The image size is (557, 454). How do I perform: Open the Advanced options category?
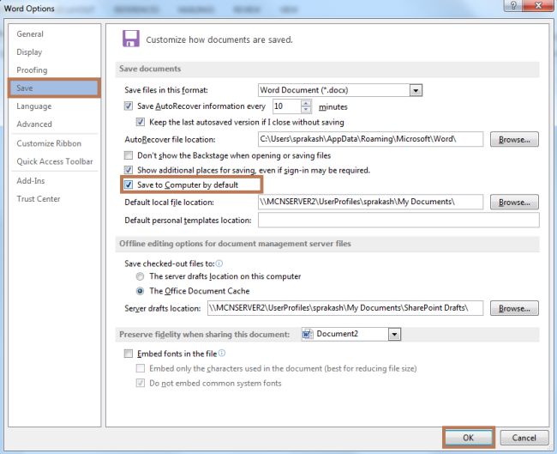pyautogui.click(x=34, y=124)
